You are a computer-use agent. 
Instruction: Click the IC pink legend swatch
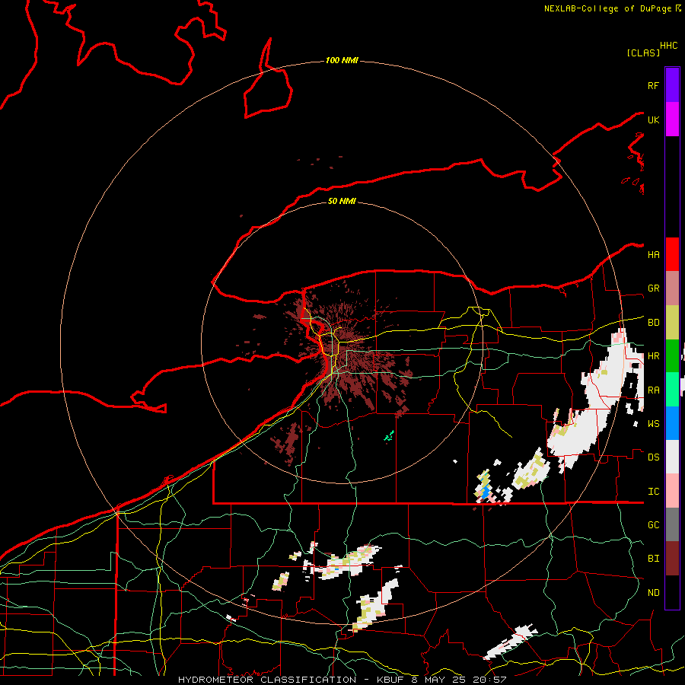[672, 491]
